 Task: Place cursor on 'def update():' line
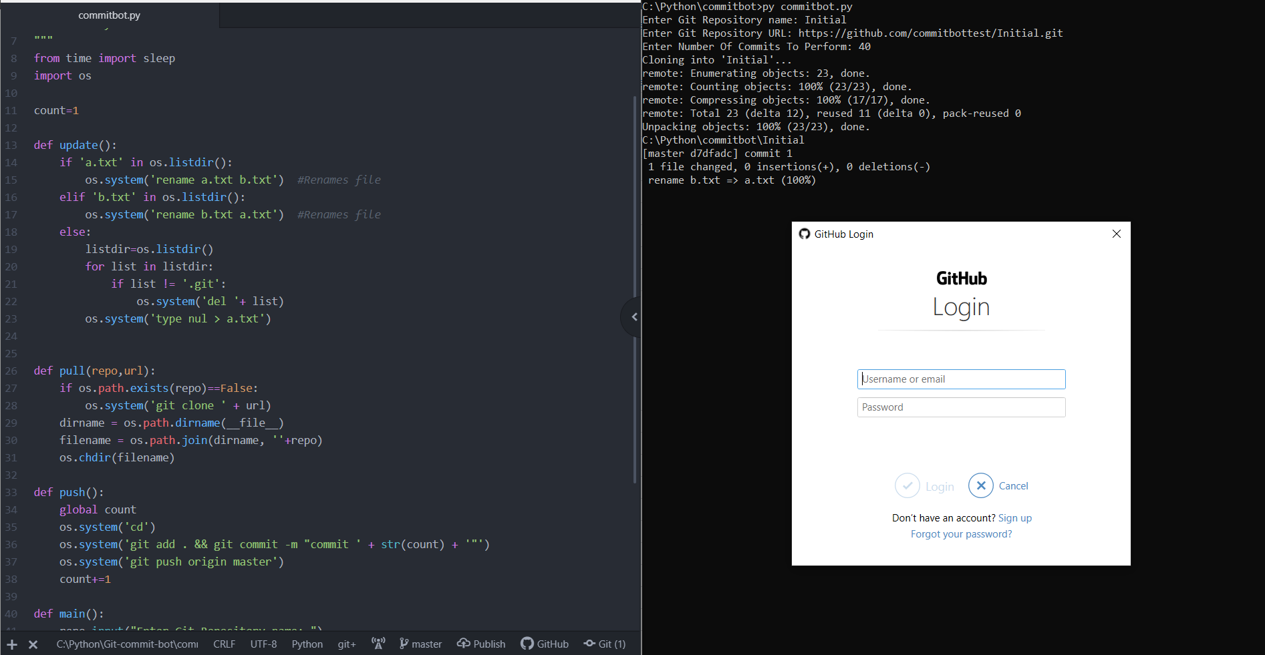pos(76,145)
